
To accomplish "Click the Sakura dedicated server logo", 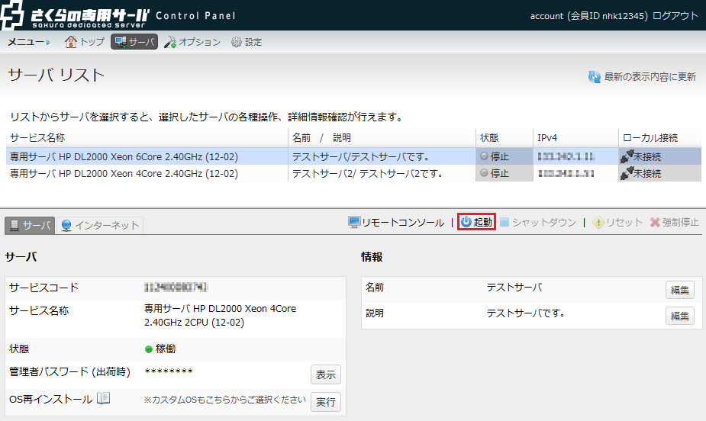I will [75, 15].
